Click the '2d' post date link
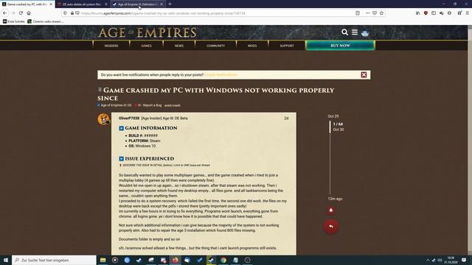 click(x=286, y=119)
